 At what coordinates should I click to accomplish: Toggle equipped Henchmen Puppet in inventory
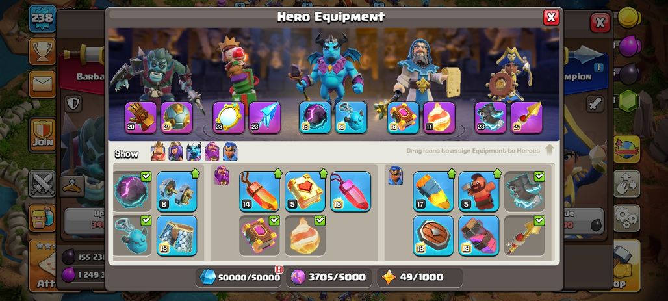pyautogui.click(x=133, y=236)
